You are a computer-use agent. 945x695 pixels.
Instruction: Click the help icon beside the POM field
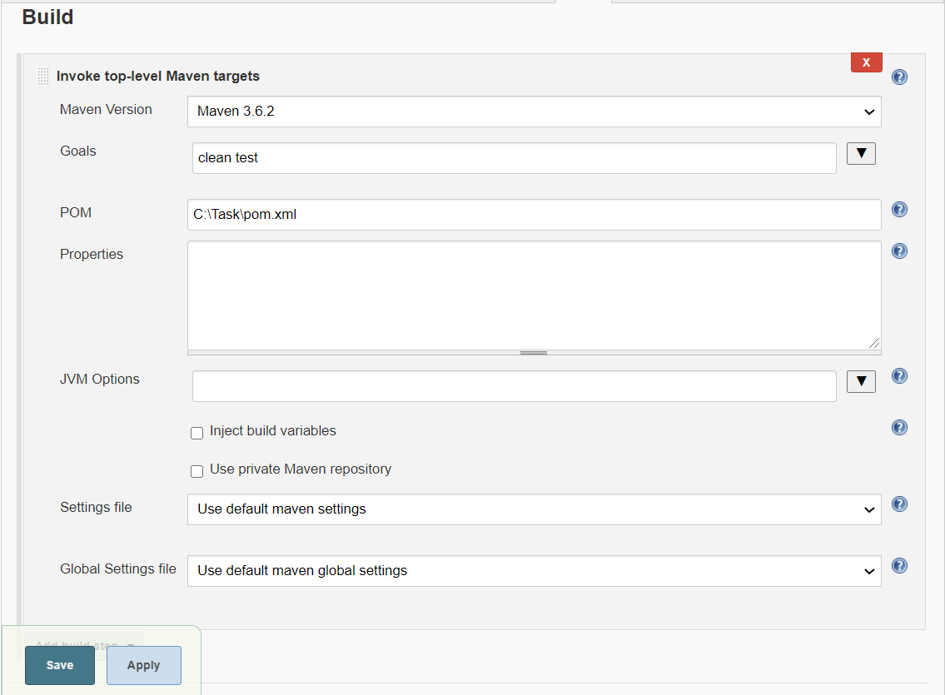click(899, 210)
